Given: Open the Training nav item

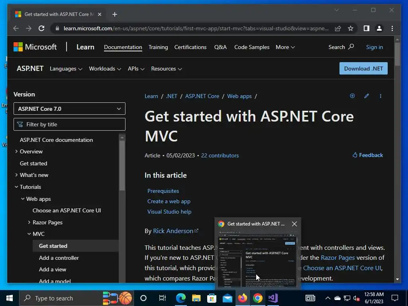Looking at the screenshot, I should coord(158,47).
